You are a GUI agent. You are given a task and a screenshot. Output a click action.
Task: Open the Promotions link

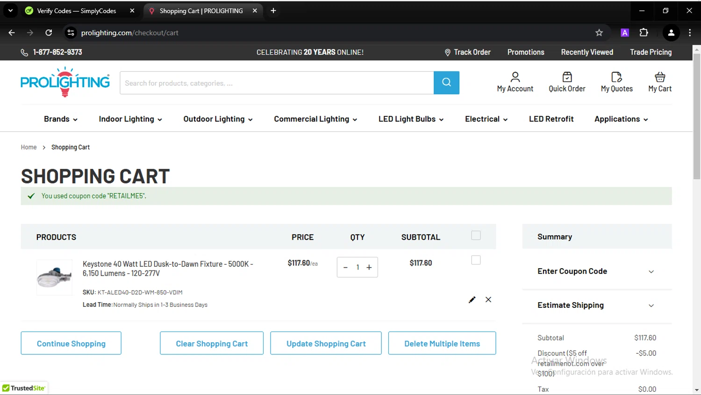pos(526,52)
